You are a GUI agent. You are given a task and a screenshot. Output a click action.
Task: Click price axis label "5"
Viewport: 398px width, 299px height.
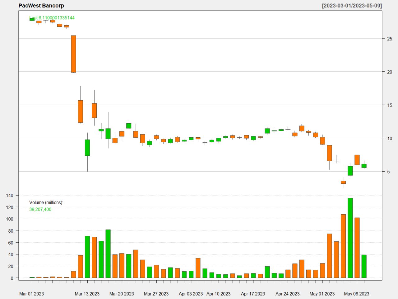(x=388, y=172)
